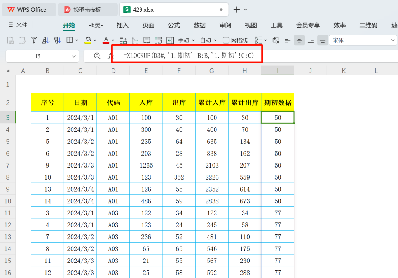
Task: Open the freeze panes dropdown arrow
Action: (265, 40)
